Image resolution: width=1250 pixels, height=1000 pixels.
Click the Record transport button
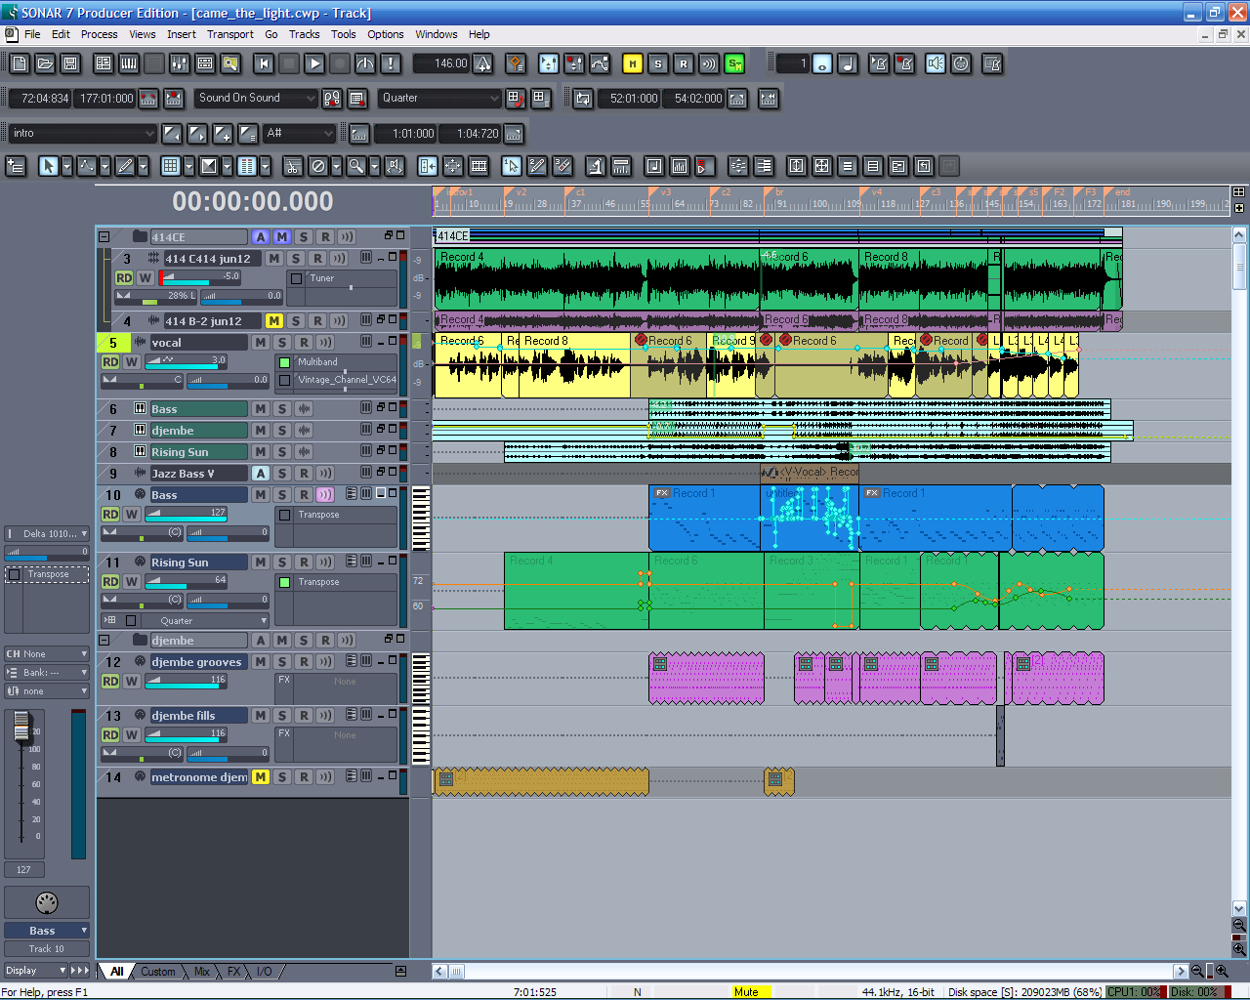(x=340, y=63)
